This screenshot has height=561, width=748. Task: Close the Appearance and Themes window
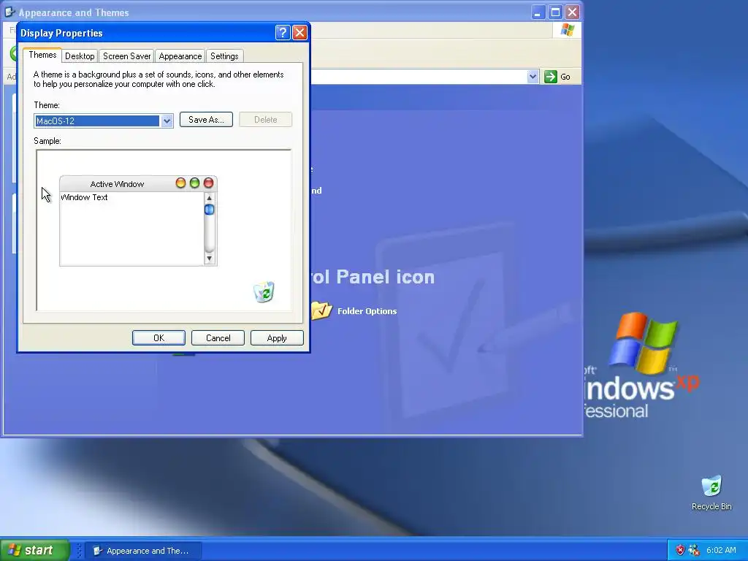[x=573, y=12]
